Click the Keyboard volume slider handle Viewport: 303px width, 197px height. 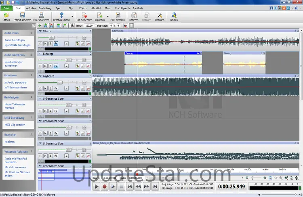(60, 82)
